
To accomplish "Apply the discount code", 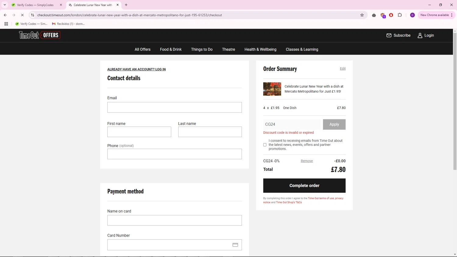I will [334, 124].
